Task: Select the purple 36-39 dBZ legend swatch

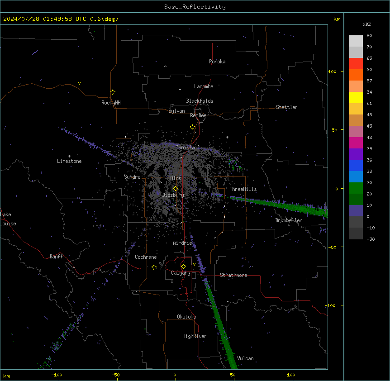Action: pos(356,154)
